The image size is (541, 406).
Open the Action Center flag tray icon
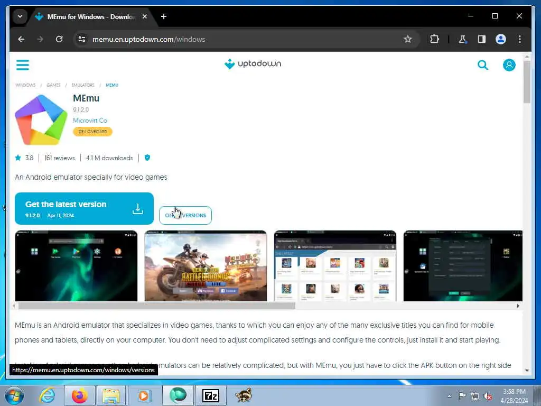coord(462,395)
